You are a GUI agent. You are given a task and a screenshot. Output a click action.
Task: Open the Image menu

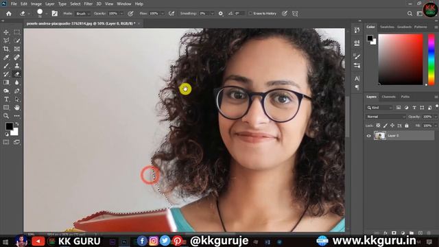[36, 4]
